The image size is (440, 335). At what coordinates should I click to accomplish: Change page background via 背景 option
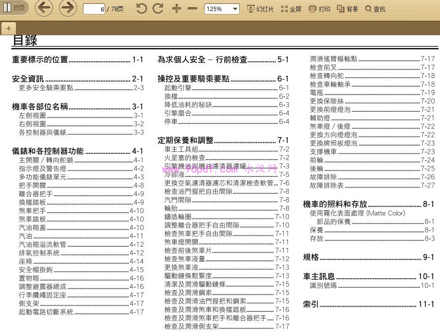click(346, 8)
